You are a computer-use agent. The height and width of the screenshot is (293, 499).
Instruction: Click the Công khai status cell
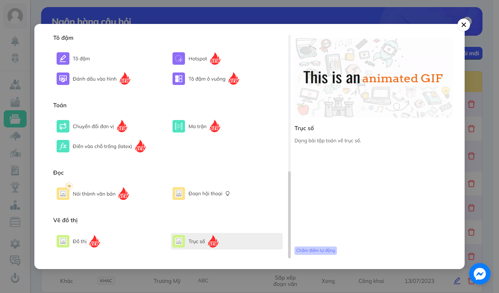(x=371, y=281)
